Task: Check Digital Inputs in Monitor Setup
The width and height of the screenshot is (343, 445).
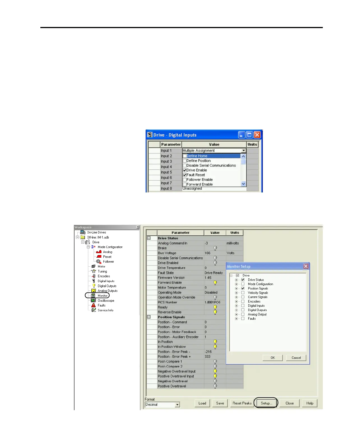Action: pos(243,306)
